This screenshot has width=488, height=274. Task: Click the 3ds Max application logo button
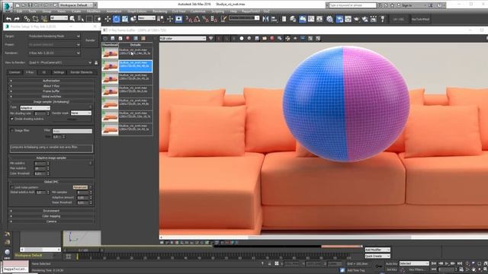point(8,6)
